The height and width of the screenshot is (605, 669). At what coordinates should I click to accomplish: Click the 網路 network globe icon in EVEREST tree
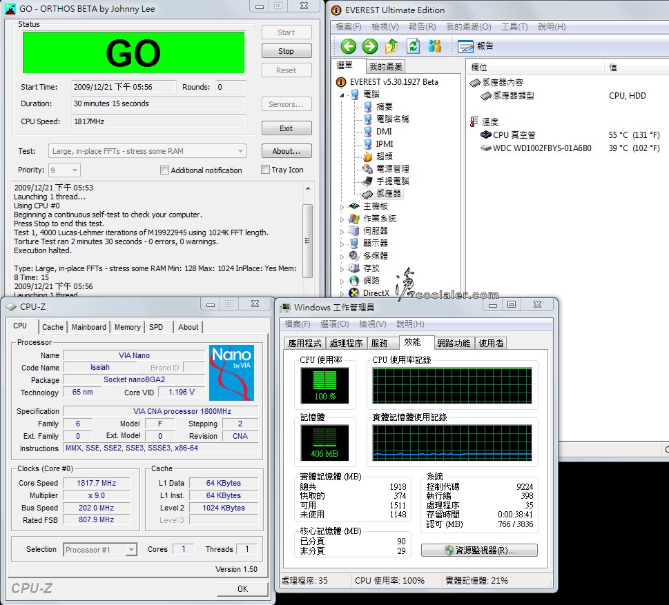pyautogui.click(x=353, y=281)
